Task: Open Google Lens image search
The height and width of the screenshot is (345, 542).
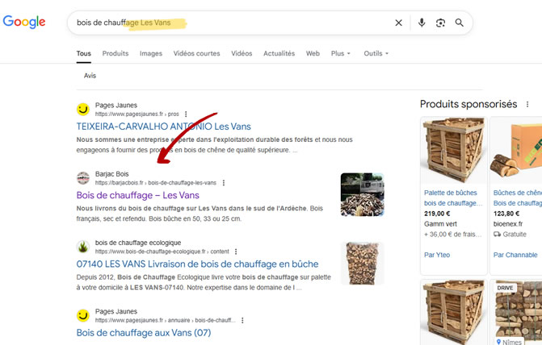Action: (440, 23)
